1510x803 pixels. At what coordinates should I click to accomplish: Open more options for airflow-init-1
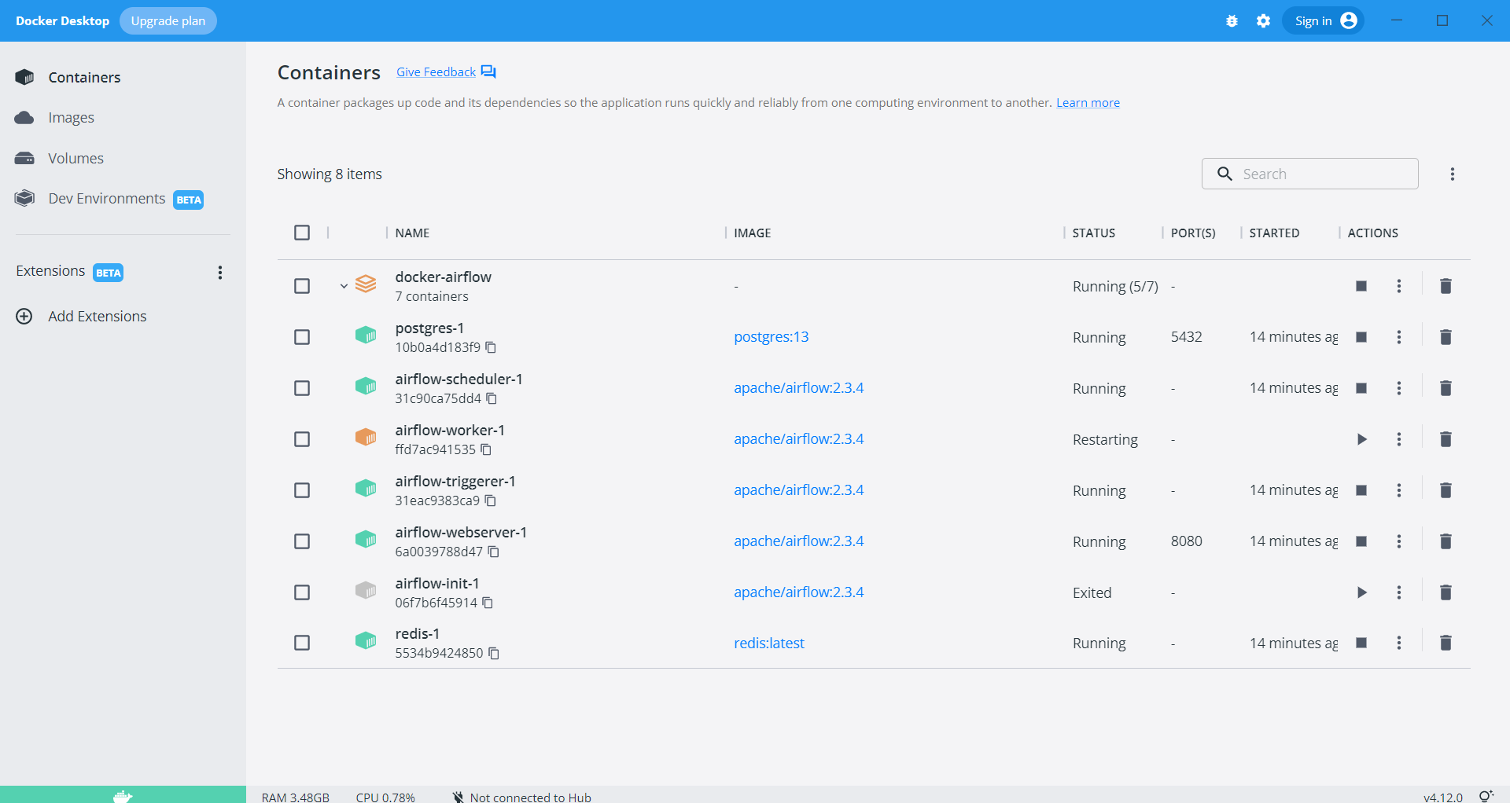[x=1399, y=592]
